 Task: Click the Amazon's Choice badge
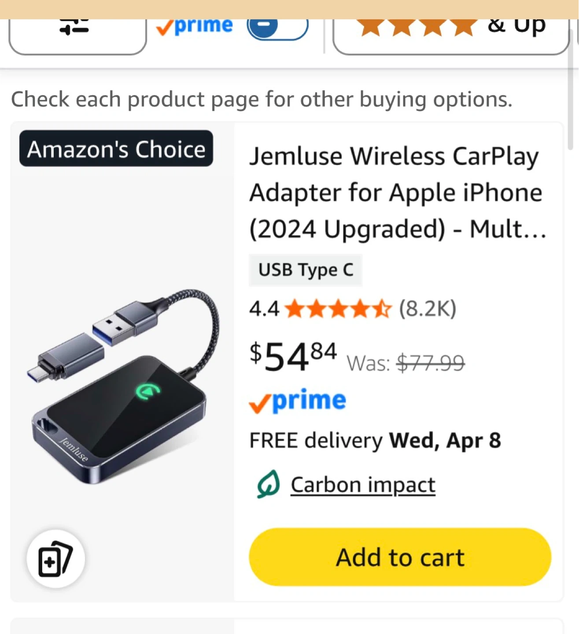coord(116,149)
